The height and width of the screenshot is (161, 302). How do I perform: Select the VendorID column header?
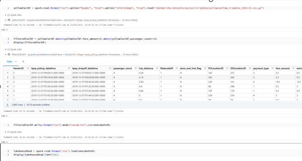pos(18,68)
